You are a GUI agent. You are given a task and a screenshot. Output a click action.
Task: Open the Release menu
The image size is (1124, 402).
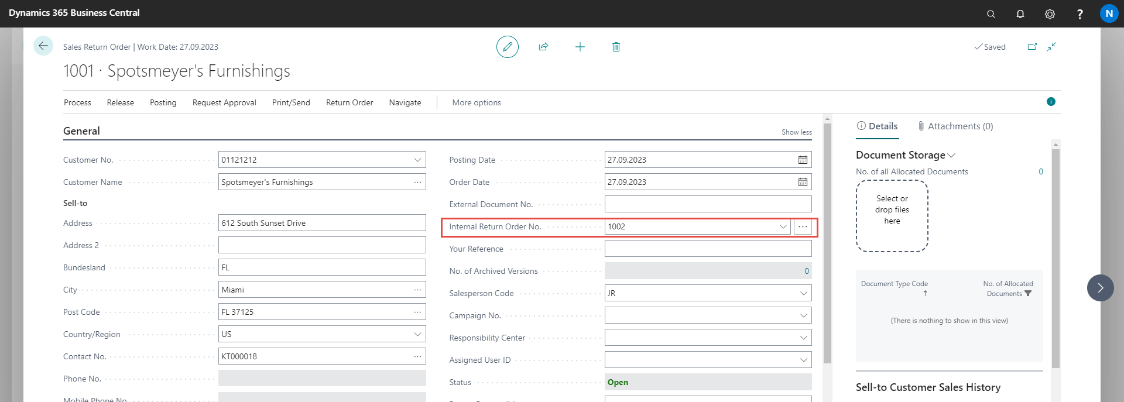121,102
